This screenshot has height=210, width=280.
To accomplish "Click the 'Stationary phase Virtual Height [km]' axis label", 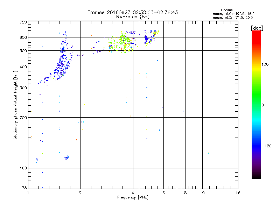I will pos(15,105).
